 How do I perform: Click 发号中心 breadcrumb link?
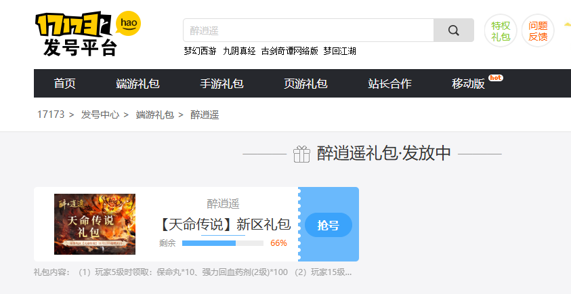click(x=100, y=114)
